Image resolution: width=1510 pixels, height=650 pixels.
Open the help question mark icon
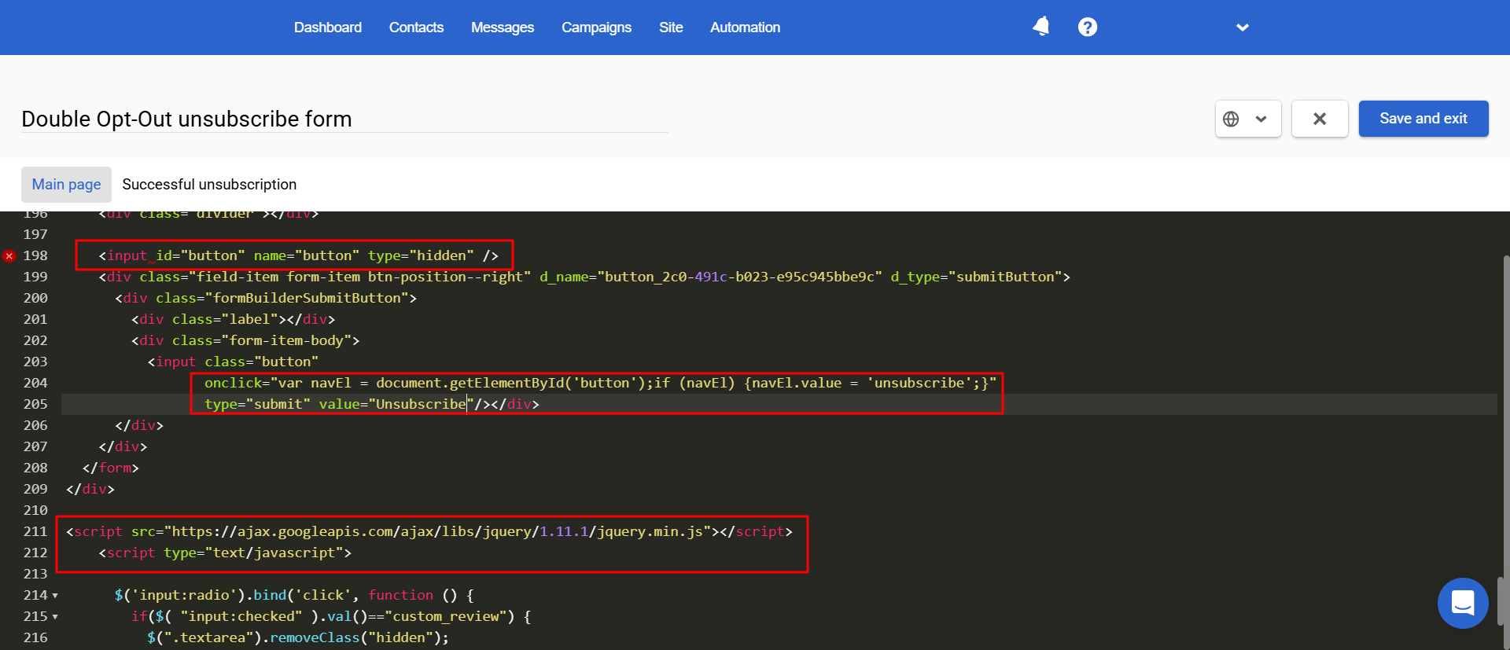click(x=1088, y=27)
